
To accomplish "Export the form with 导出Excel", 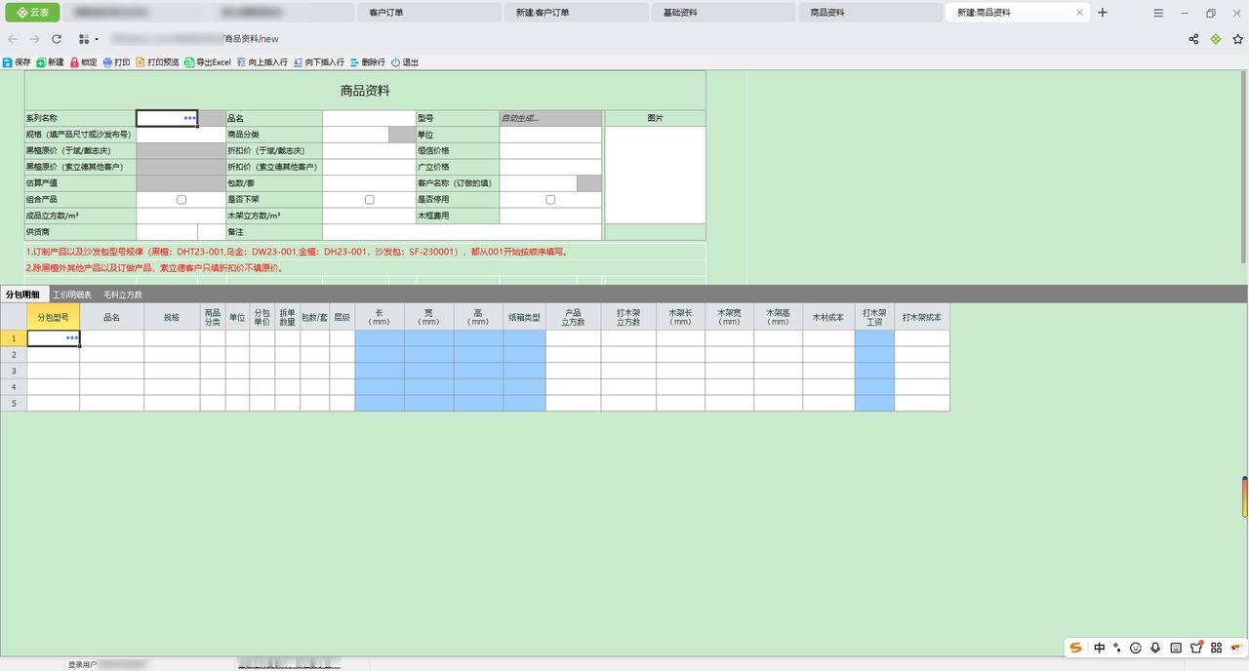I will click(x=207, y=62).
